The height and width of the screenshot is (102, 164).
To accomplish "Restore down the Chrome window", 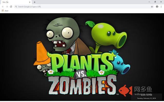I will click(x=155, y=2).
